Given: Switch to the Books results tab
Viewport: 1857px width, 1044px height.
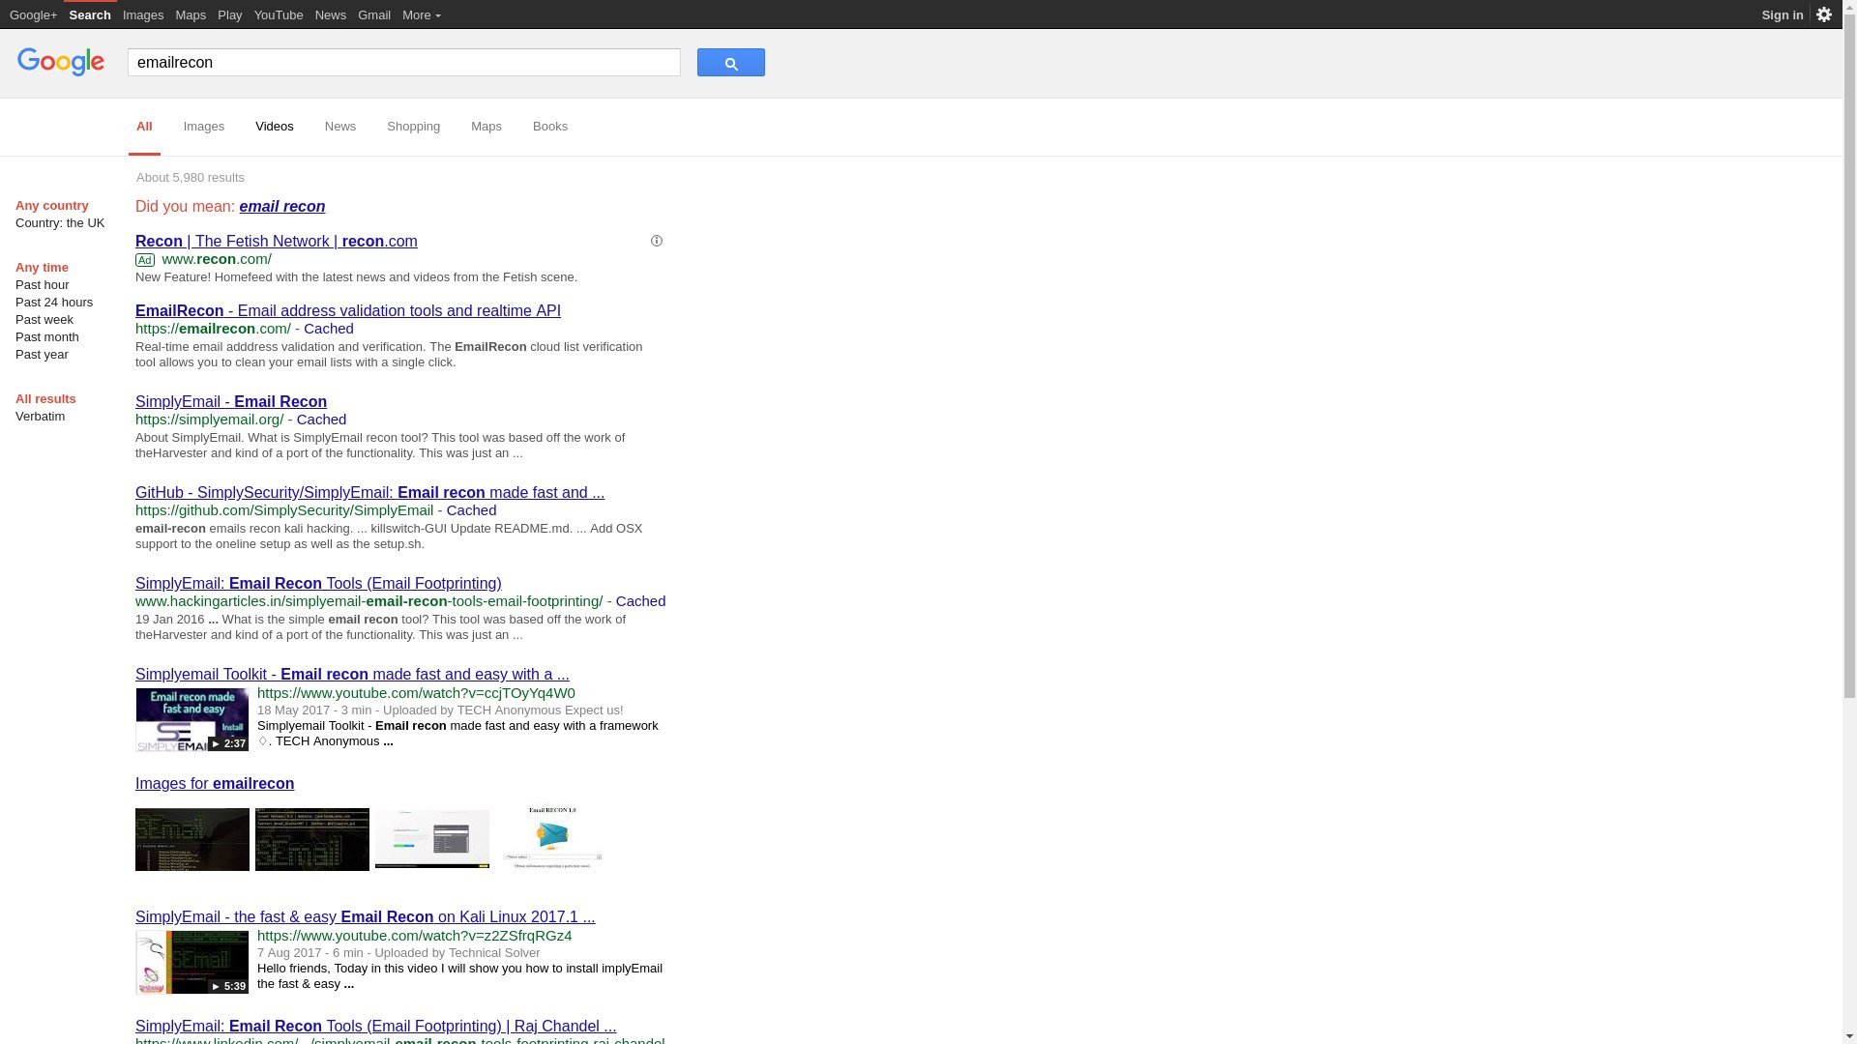Looking at the screenshot, I should (x=550, y=127).
